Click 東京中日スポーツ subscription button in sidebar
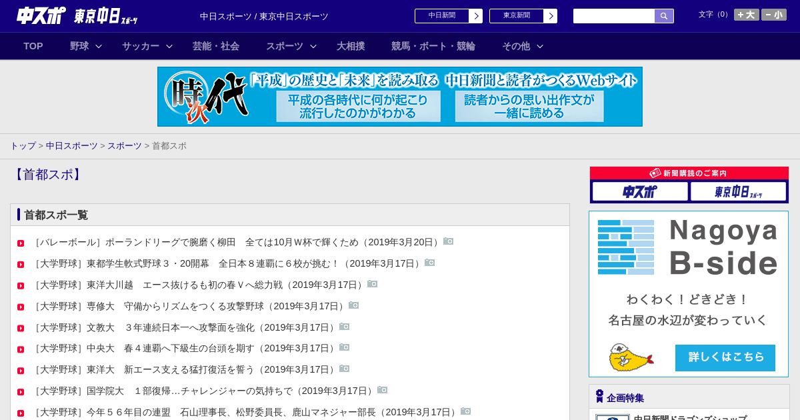Screen dimensions: 800x420 point(739,191)
